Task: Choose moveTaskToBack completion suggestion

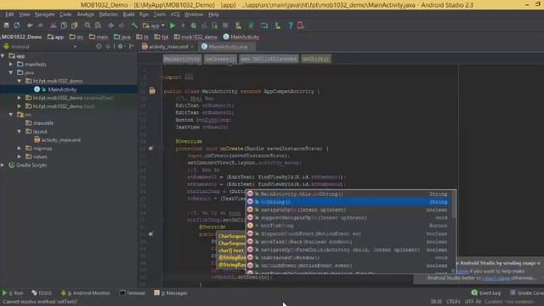Action: (348, 241)
